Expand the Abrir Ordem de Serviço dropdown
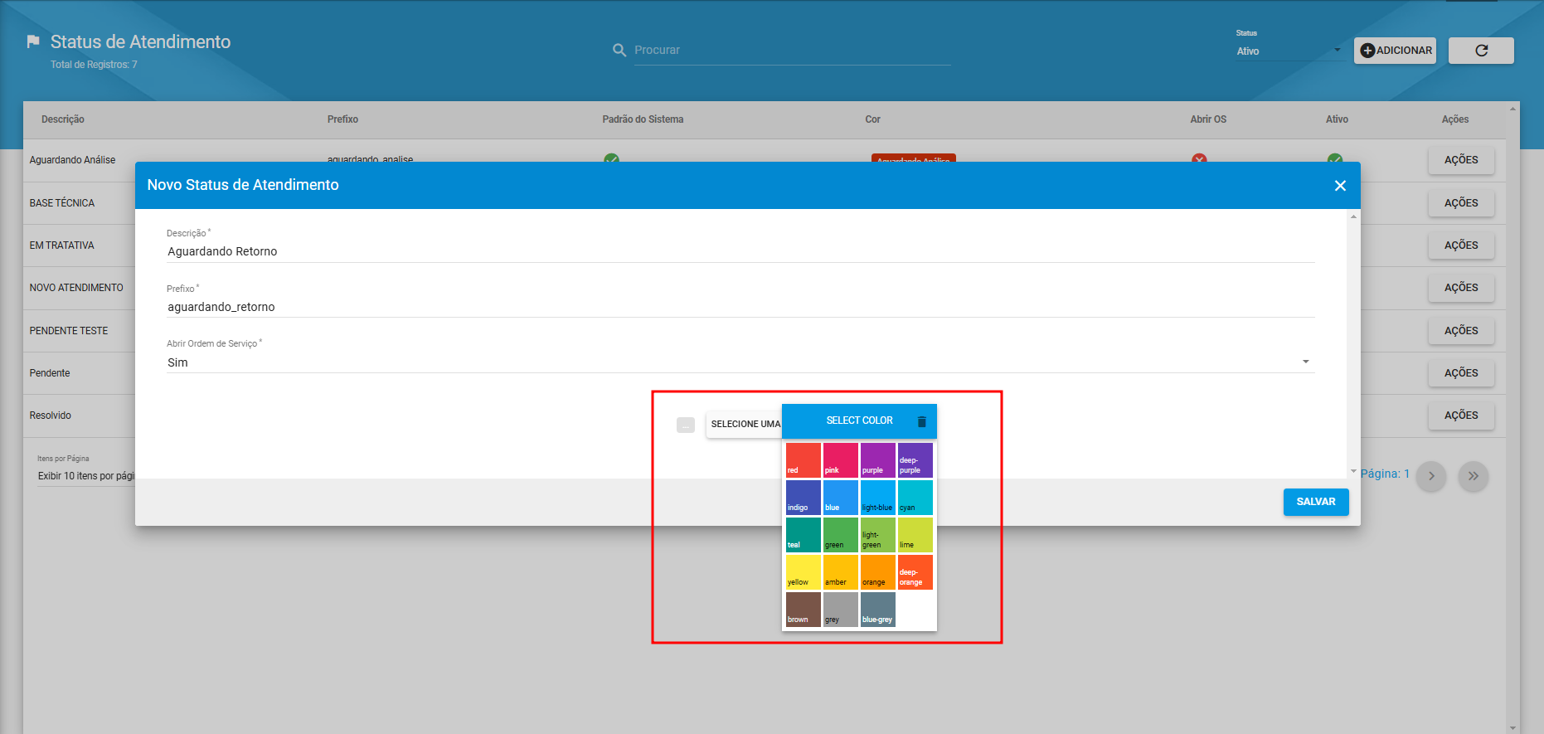Screen dimensions: 1544x734 pos(740,362)
